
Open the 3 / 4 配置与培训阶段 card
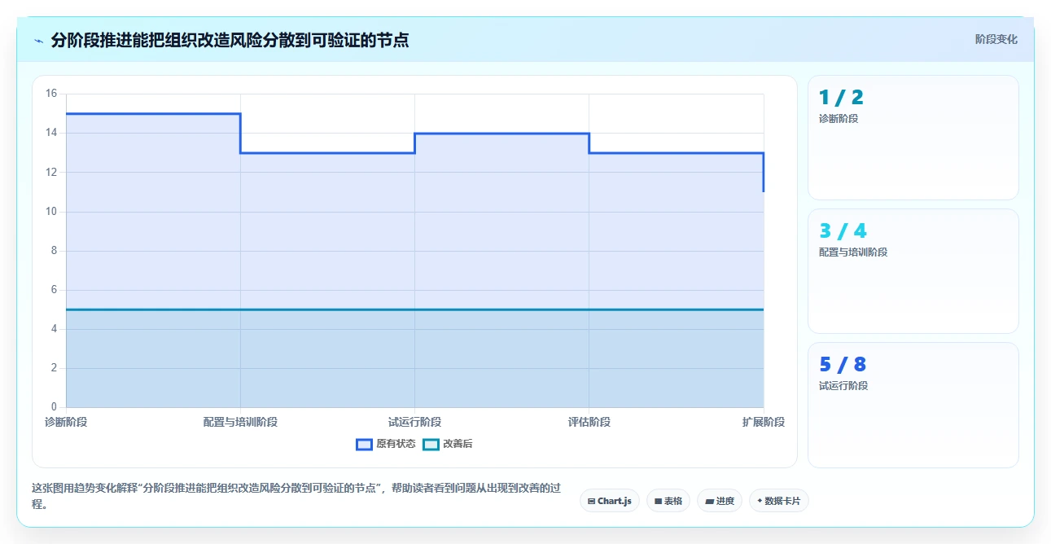[x=913, y=271]
